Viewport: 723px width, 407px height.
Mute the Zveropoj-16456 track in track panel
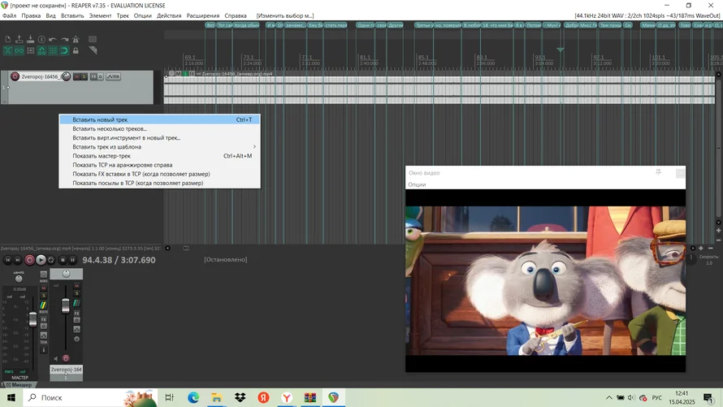76,76
